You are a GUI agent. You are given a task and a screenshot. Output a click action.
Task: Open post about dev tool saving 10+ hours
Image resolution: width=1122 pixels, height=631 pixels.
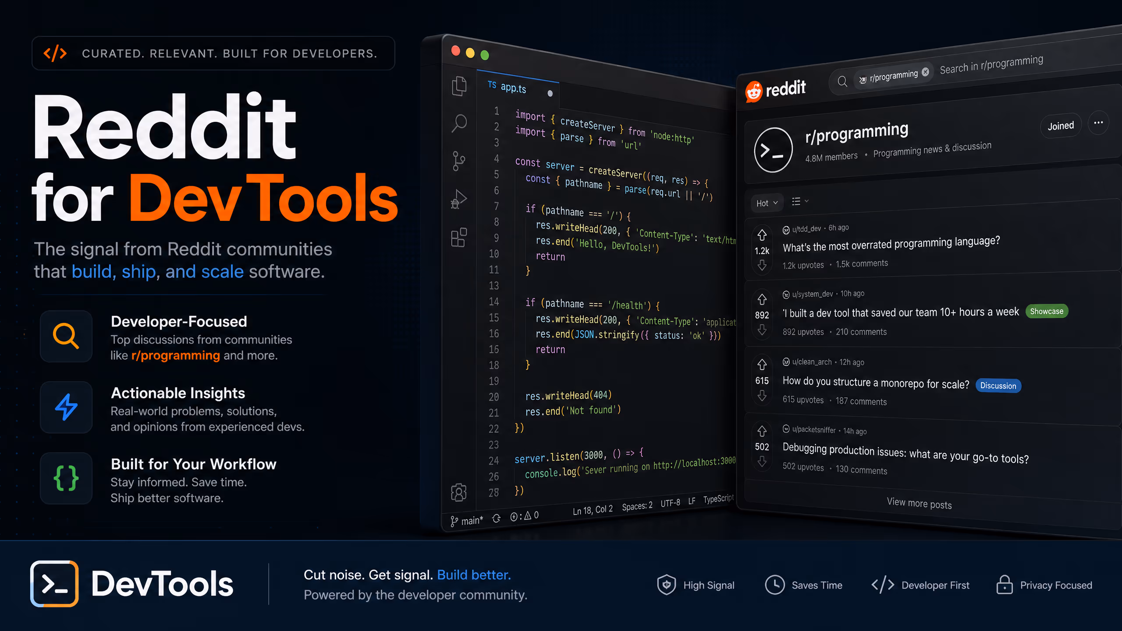[x=901, y=312]
